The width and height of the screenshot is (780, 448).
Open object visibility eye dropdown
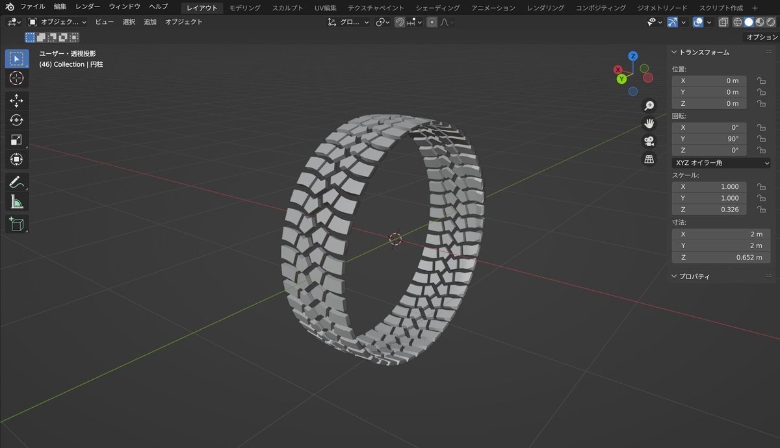(x=655, y=22)
